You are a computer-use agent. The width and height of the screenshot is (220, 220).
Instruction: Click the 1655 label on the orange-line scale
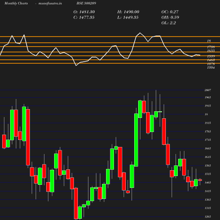[x=211, y=51]
